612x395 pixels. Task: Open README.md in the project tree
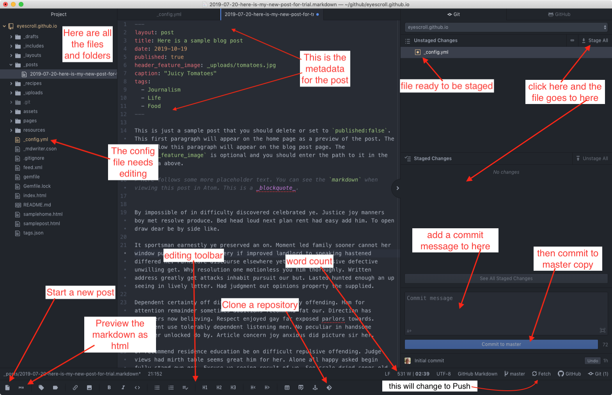coord(37,205)
